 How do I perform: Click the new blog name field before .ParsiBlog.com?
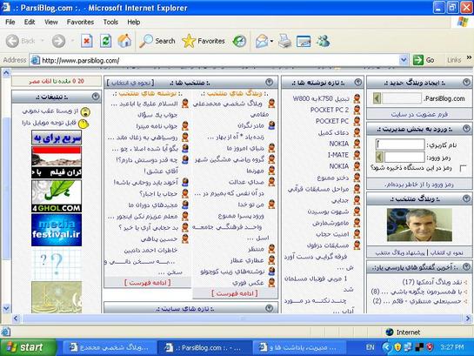(402, 98)
